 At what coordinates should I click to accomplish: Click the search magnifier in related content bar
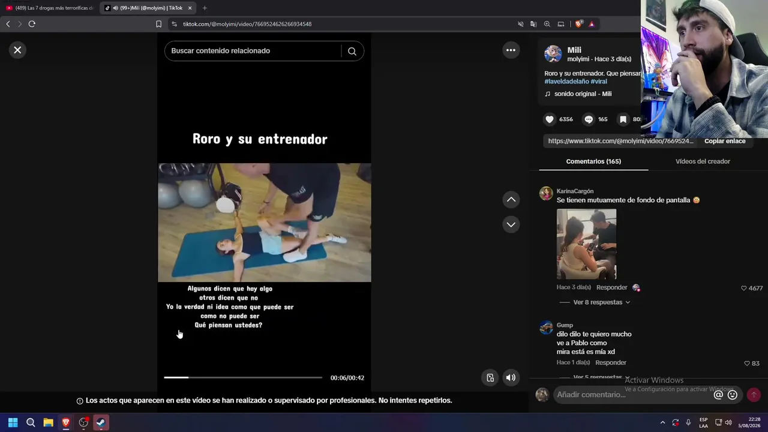tap(352, 51)
